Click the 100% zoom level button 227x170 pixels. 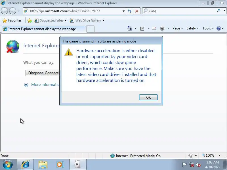pyautogui.click(x=208, y=156)
